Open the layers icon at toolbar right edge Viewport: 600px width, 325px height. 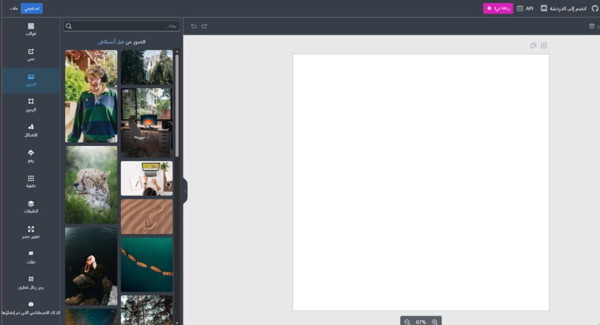592,26
